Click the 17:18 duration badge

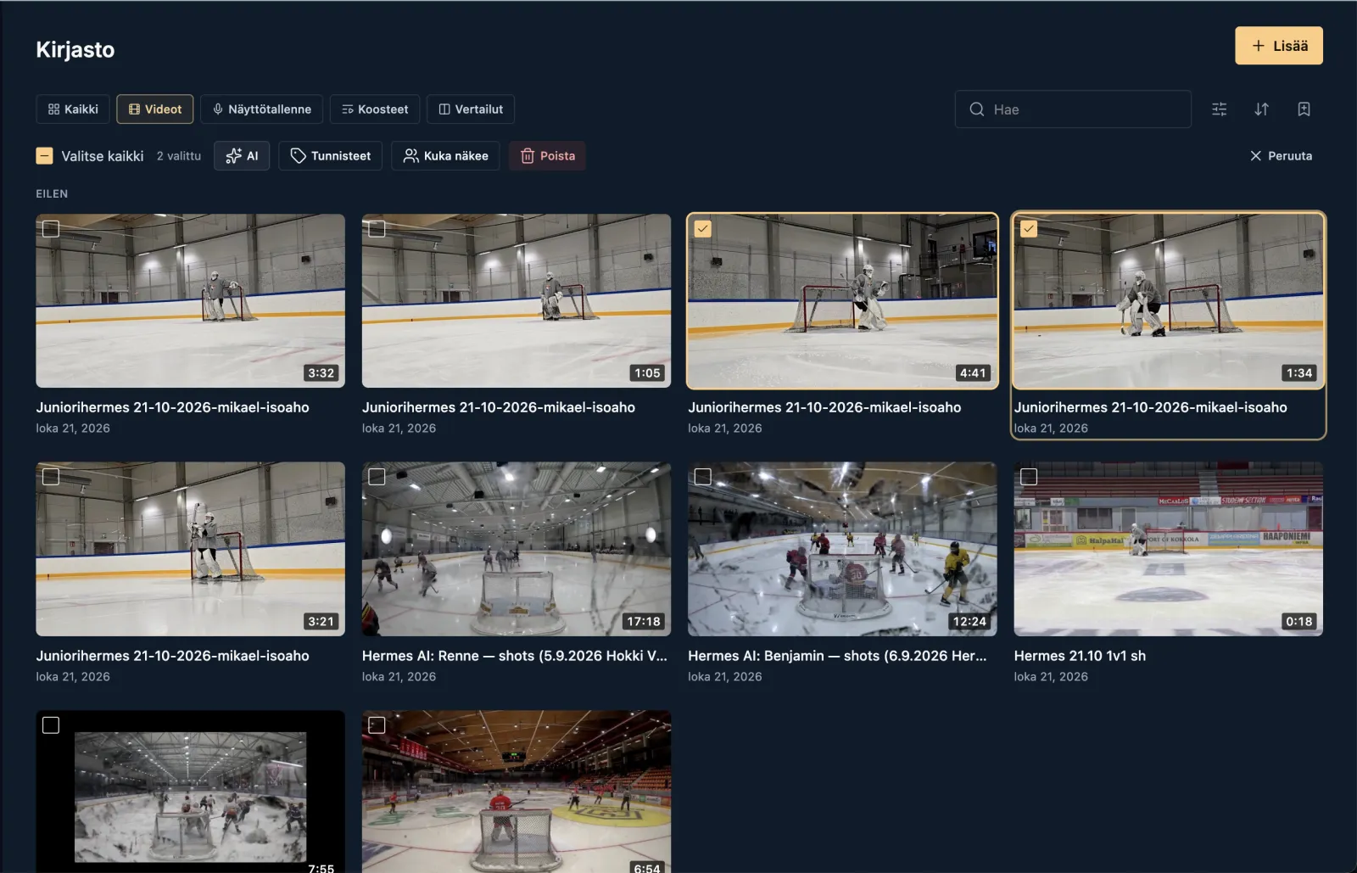pyautogui.click(x=644, y=622)
